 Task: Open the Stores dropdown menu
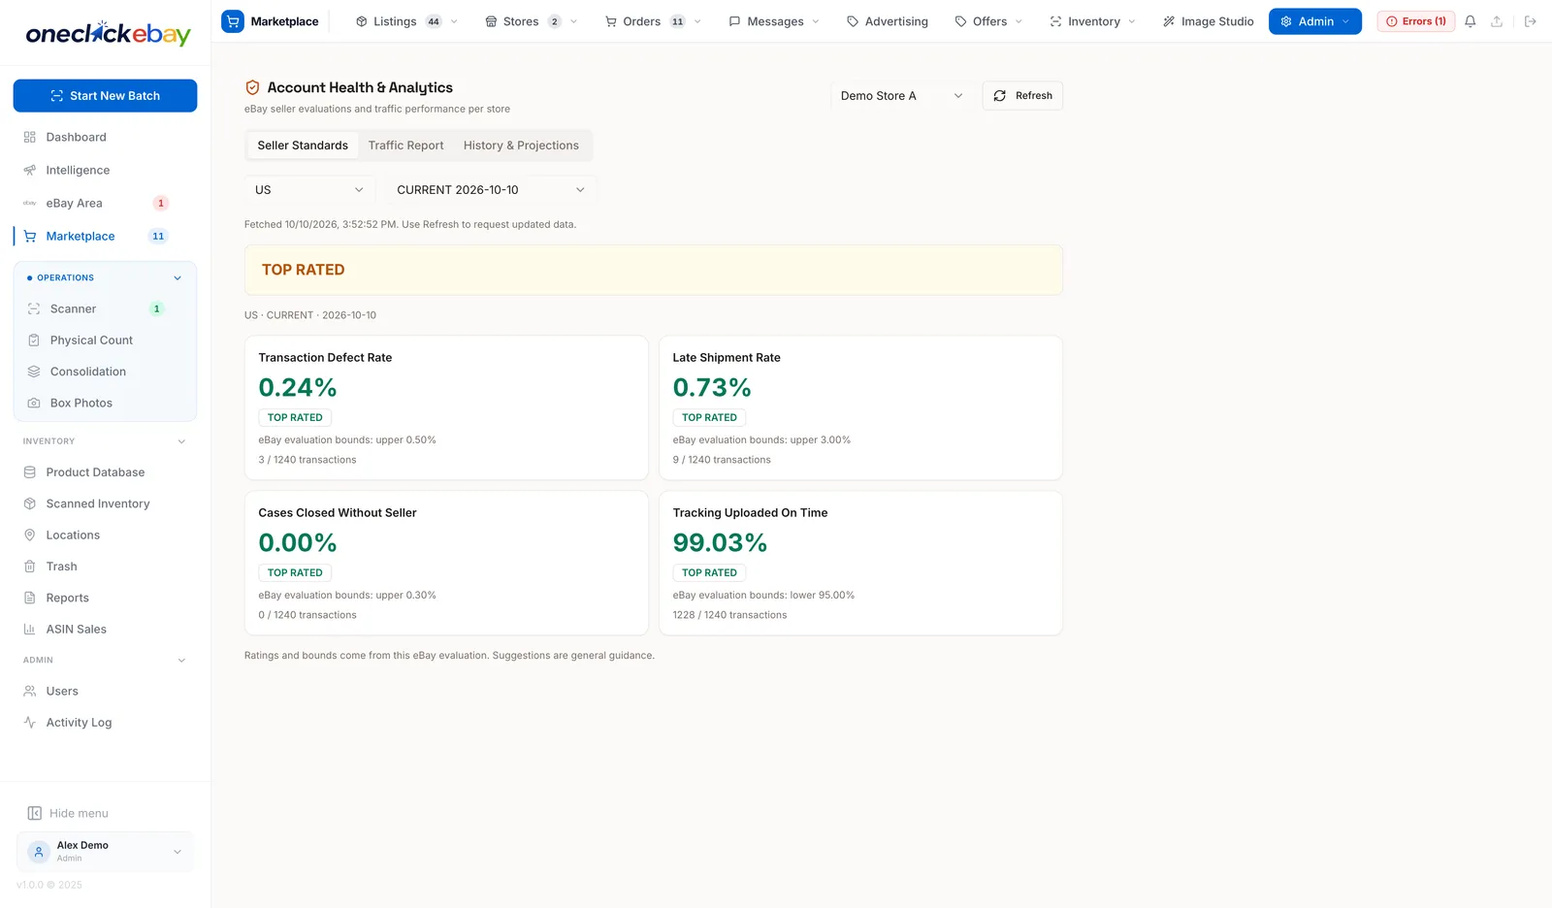click(531, 21)
